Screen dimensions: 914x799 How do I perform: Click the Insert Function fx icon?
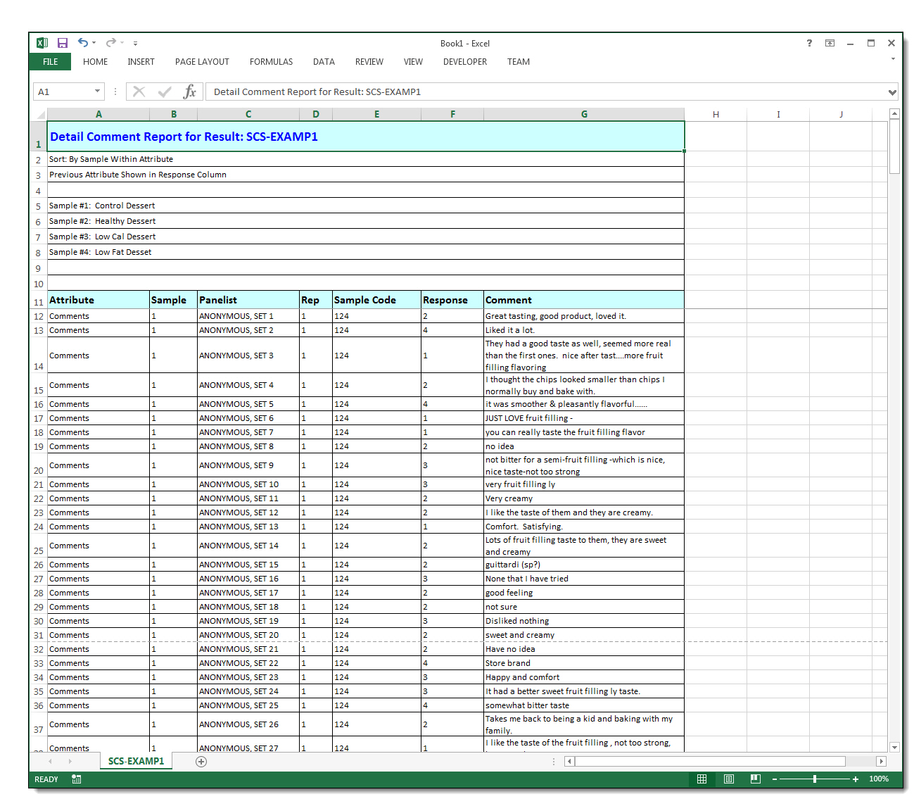(x=189, y=92)
